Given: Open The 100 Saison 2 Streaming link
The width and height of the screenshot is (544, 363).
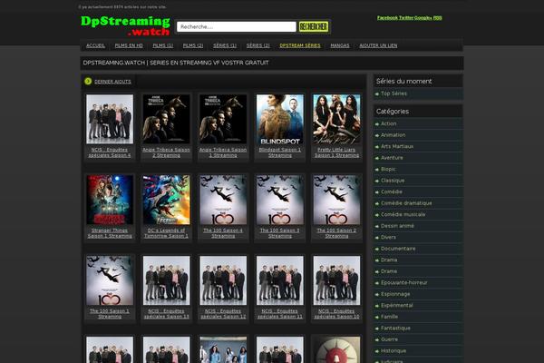Looking at the screenshot, I should [336, 233].
